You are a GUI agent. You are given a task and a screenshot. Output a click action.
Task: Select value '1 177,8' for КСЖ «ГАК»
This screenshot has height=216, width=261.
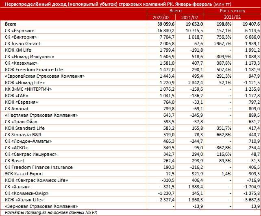click(x=252, y=96)
